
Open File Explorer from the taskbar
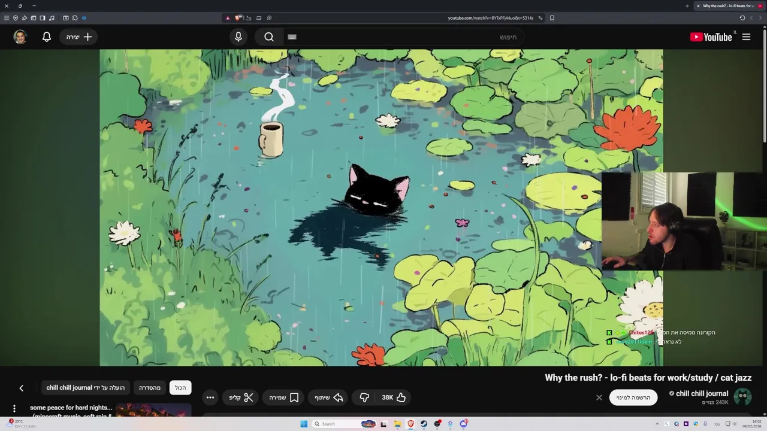point(397,424)
